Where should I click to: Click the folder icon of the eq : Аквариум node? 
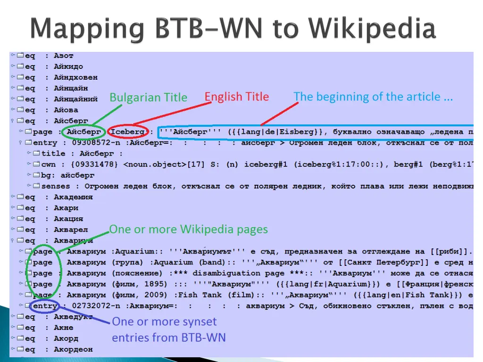tap(20, 240)
